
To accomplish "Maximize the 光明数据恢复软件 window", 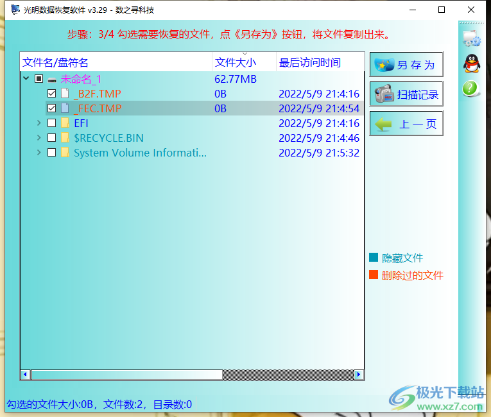I will tap(442, 10).
